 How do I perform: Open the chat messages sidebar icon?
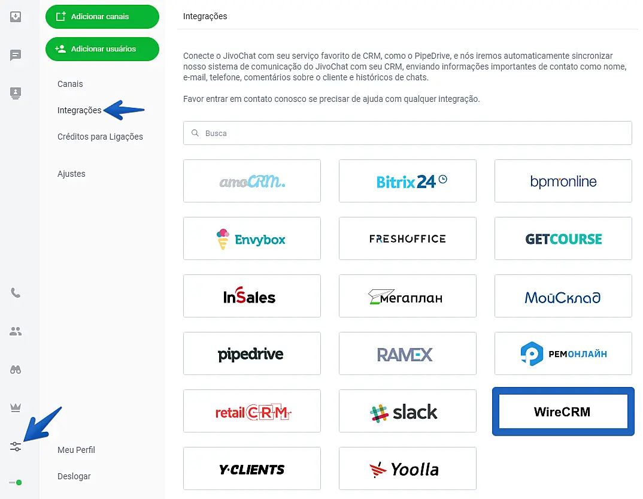16,55
